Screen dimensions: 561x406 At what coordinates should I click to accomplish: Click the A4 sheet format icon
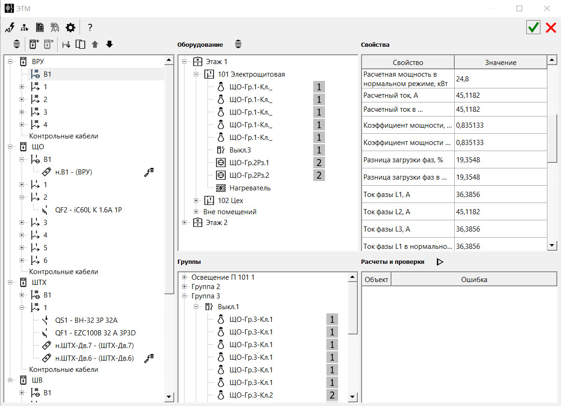[x=55, y=28]
